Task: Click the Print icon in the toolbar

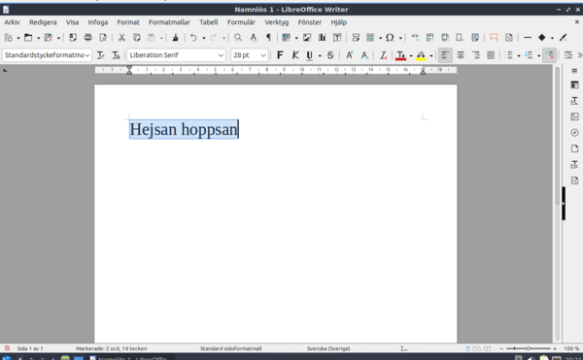Action: 87,38
